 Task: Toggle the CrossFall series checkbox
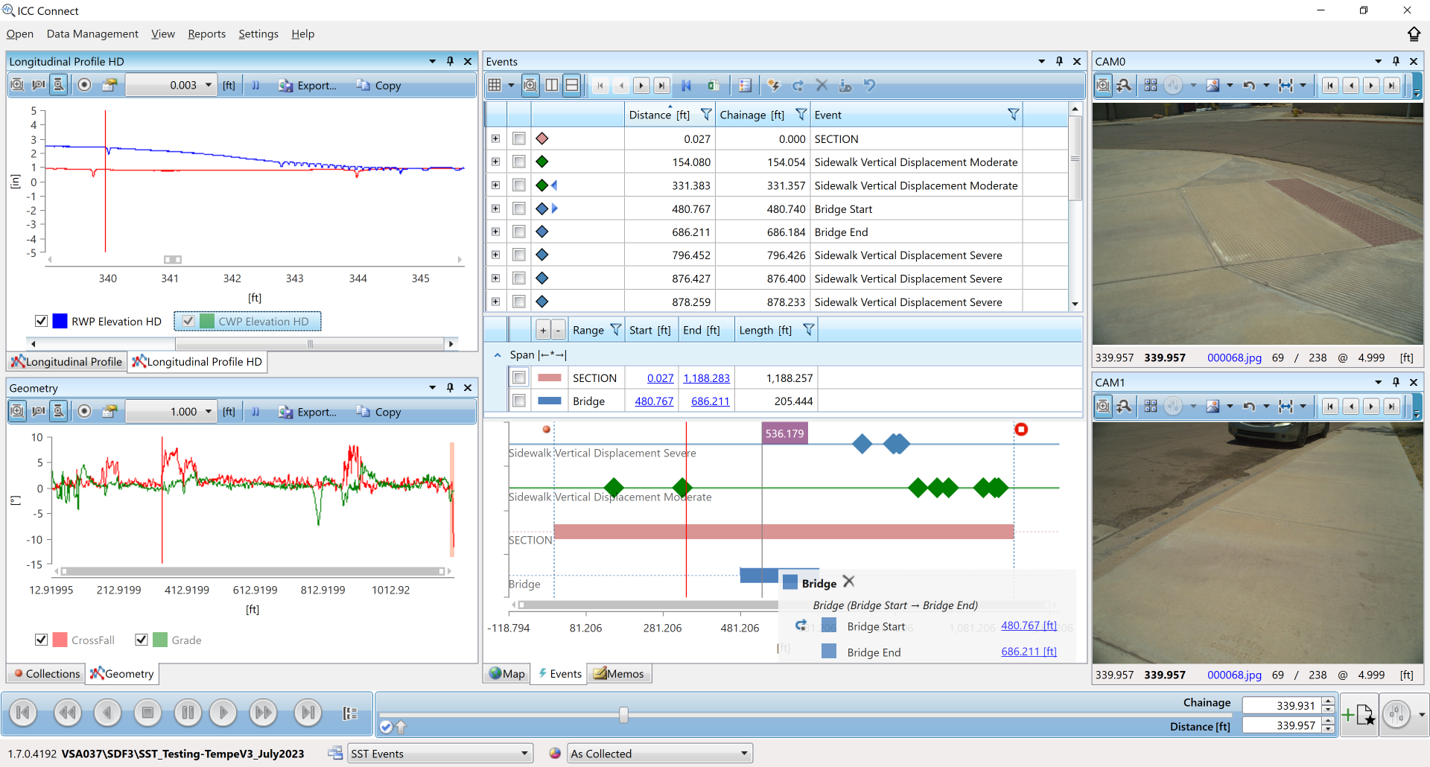(x=42, y=640)
